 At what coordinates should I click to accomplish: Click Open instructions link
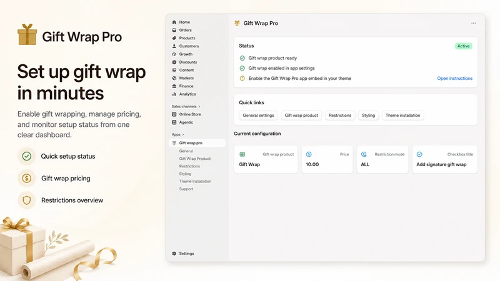pyautogui.click(x=455, y=79)
